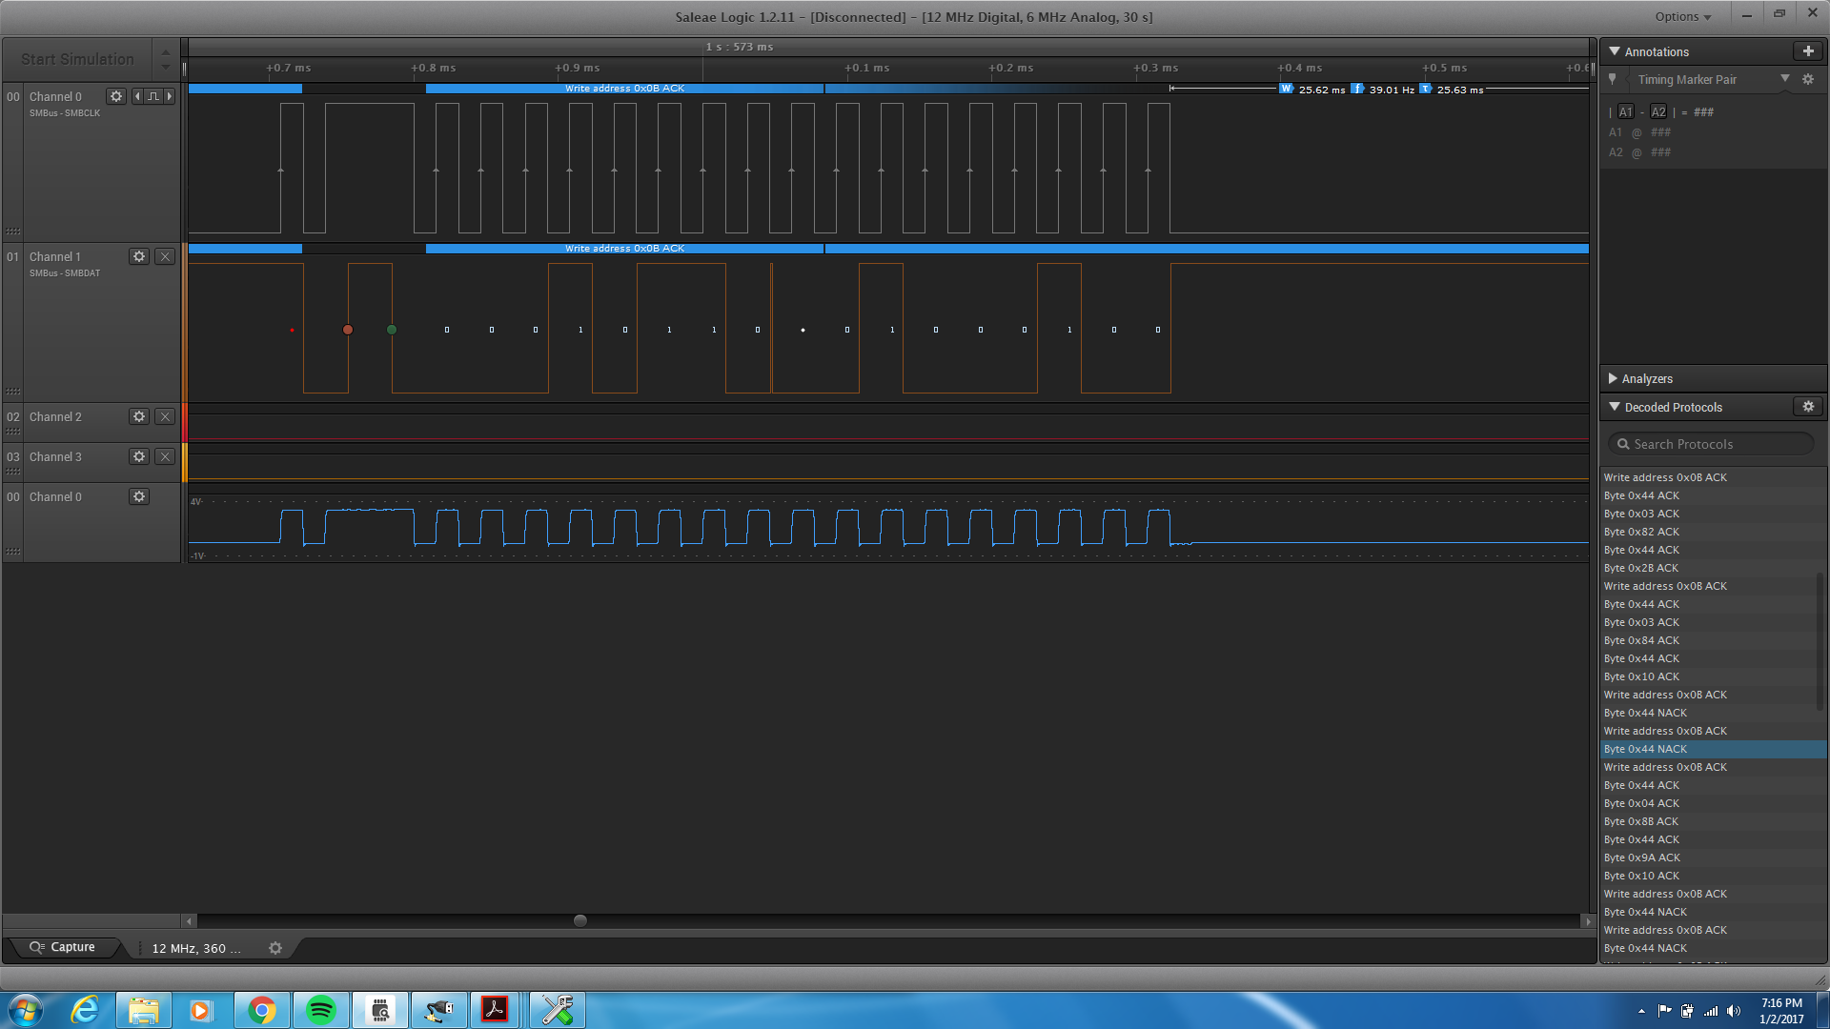Open Timing Marker Pair dropdown arrow
1830x1029 pixels.
pyautogui.click(x=1785, y=79)
